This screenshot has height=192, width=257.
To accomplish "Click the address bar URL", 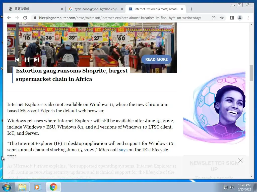I will point(120,18).
